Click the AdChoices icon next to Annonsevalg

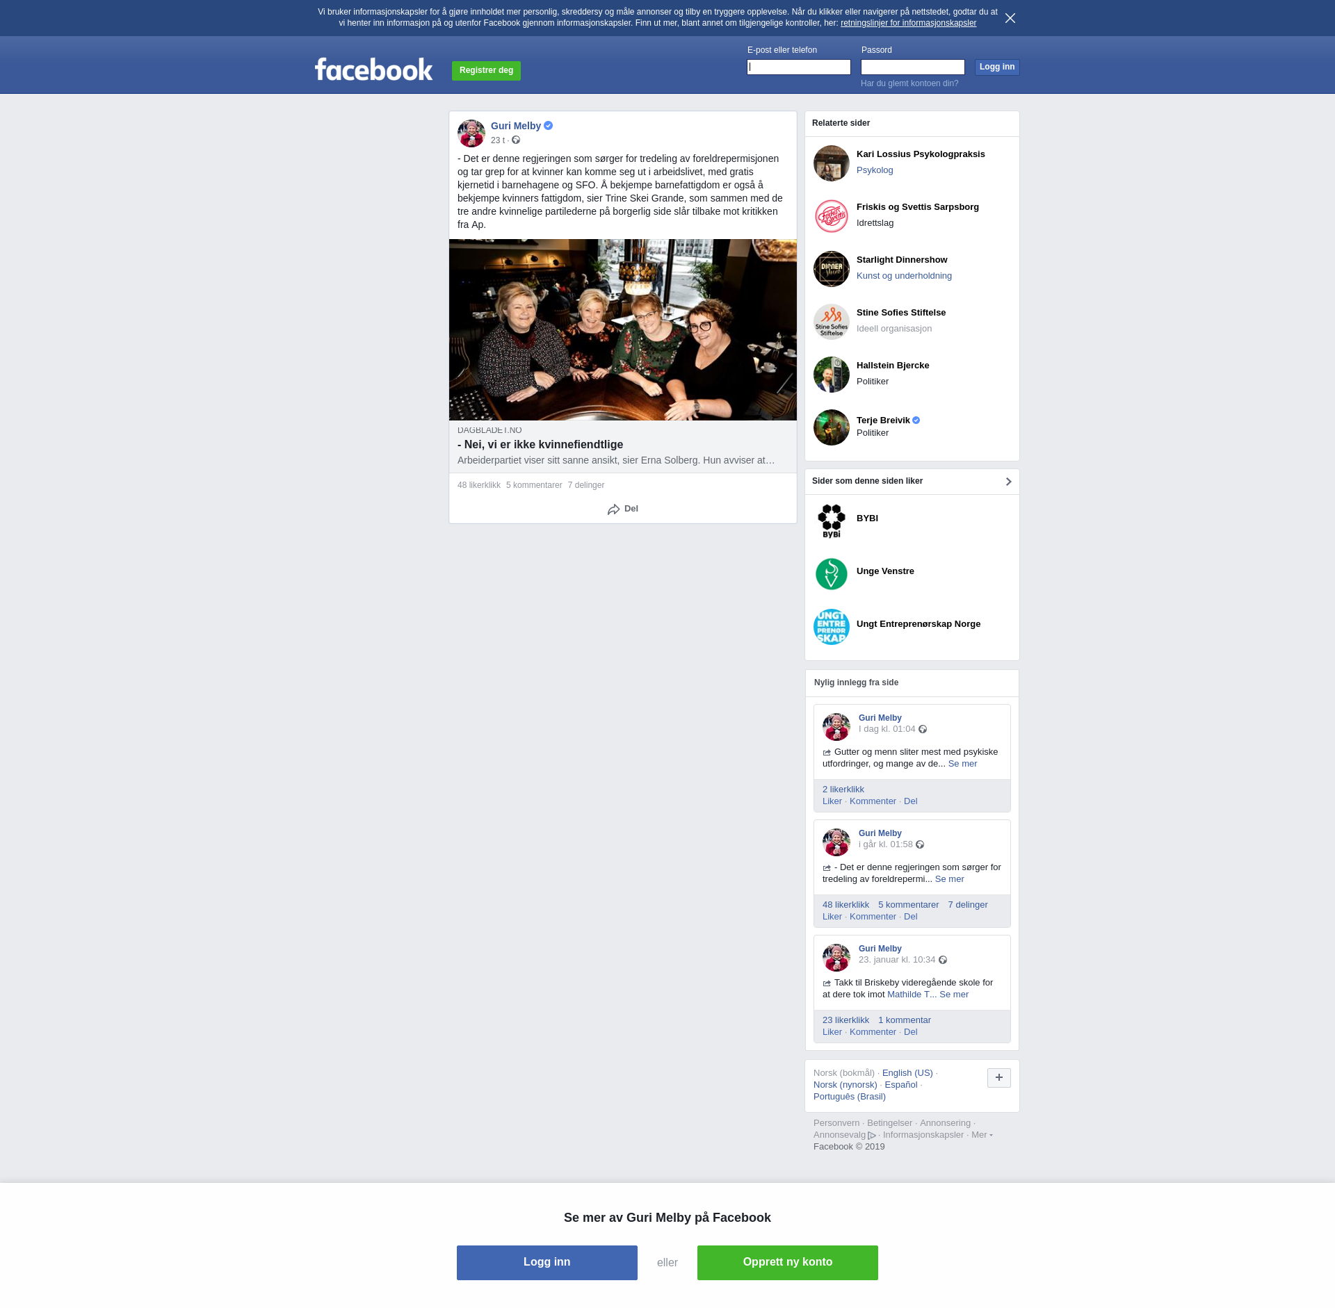coord(872,1136)
